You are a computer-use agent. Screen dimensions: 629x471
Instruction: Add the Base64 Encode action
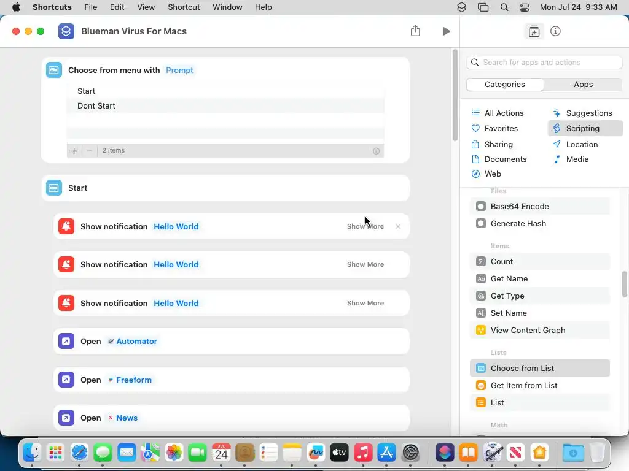pos(539,206)
